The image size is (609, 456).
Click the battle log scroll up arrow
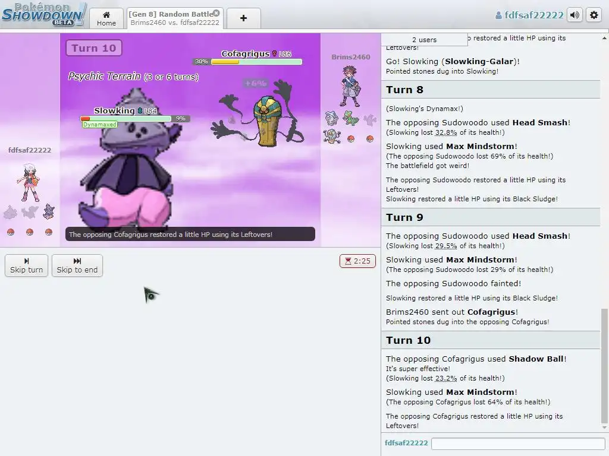click(604, 38)
